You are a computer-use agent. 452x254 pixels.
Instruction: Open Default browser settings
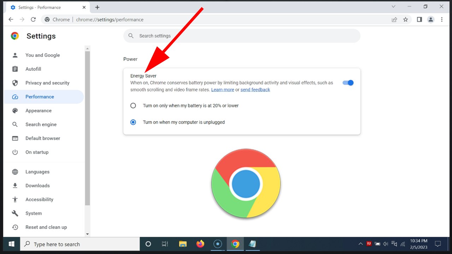click(43, 138)
